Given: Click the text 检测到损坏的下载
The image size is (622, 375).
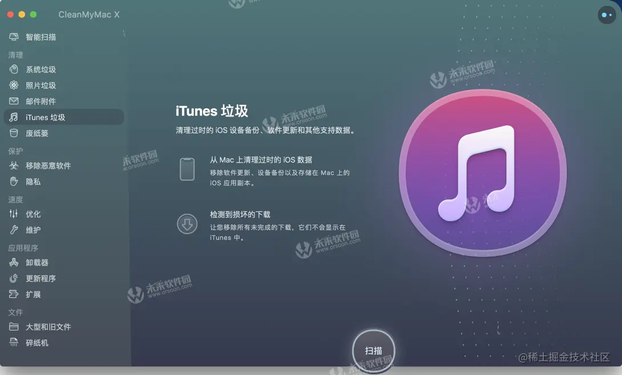Looking at the screenshot, I should pyautogui.click(x=240, y=214).
